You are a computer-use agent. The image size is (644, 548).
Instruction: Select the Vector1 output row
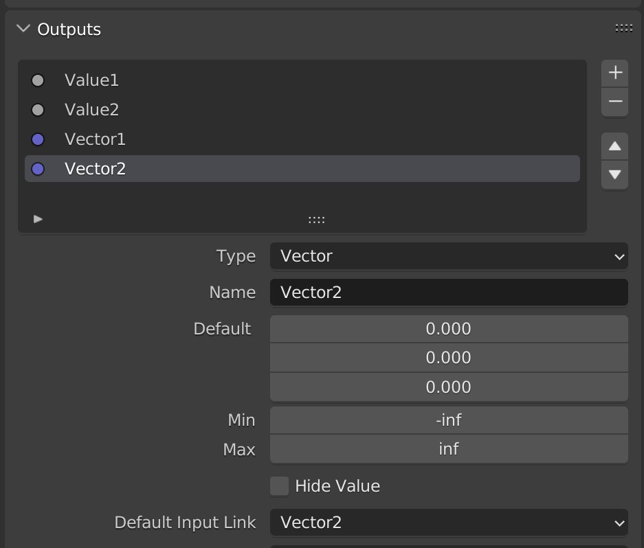(x=302, y=139)
